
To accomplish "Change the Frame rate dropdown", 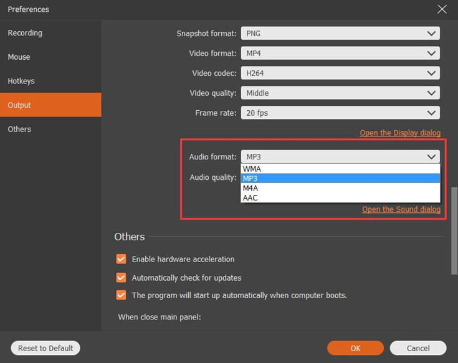I will pos(340,113).
